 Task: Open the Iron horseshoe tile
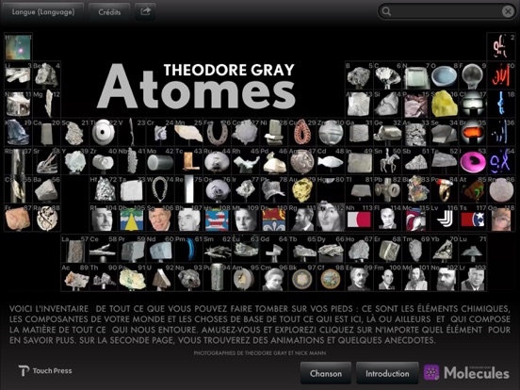click(x=218, y=132)
